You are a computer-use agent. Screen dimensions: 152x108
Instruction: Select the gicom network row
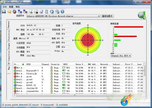tap(78, 76)
